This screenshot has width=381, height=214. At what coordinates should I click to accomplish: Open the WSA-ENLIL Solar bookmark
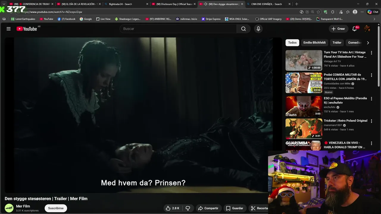(237, 19)
